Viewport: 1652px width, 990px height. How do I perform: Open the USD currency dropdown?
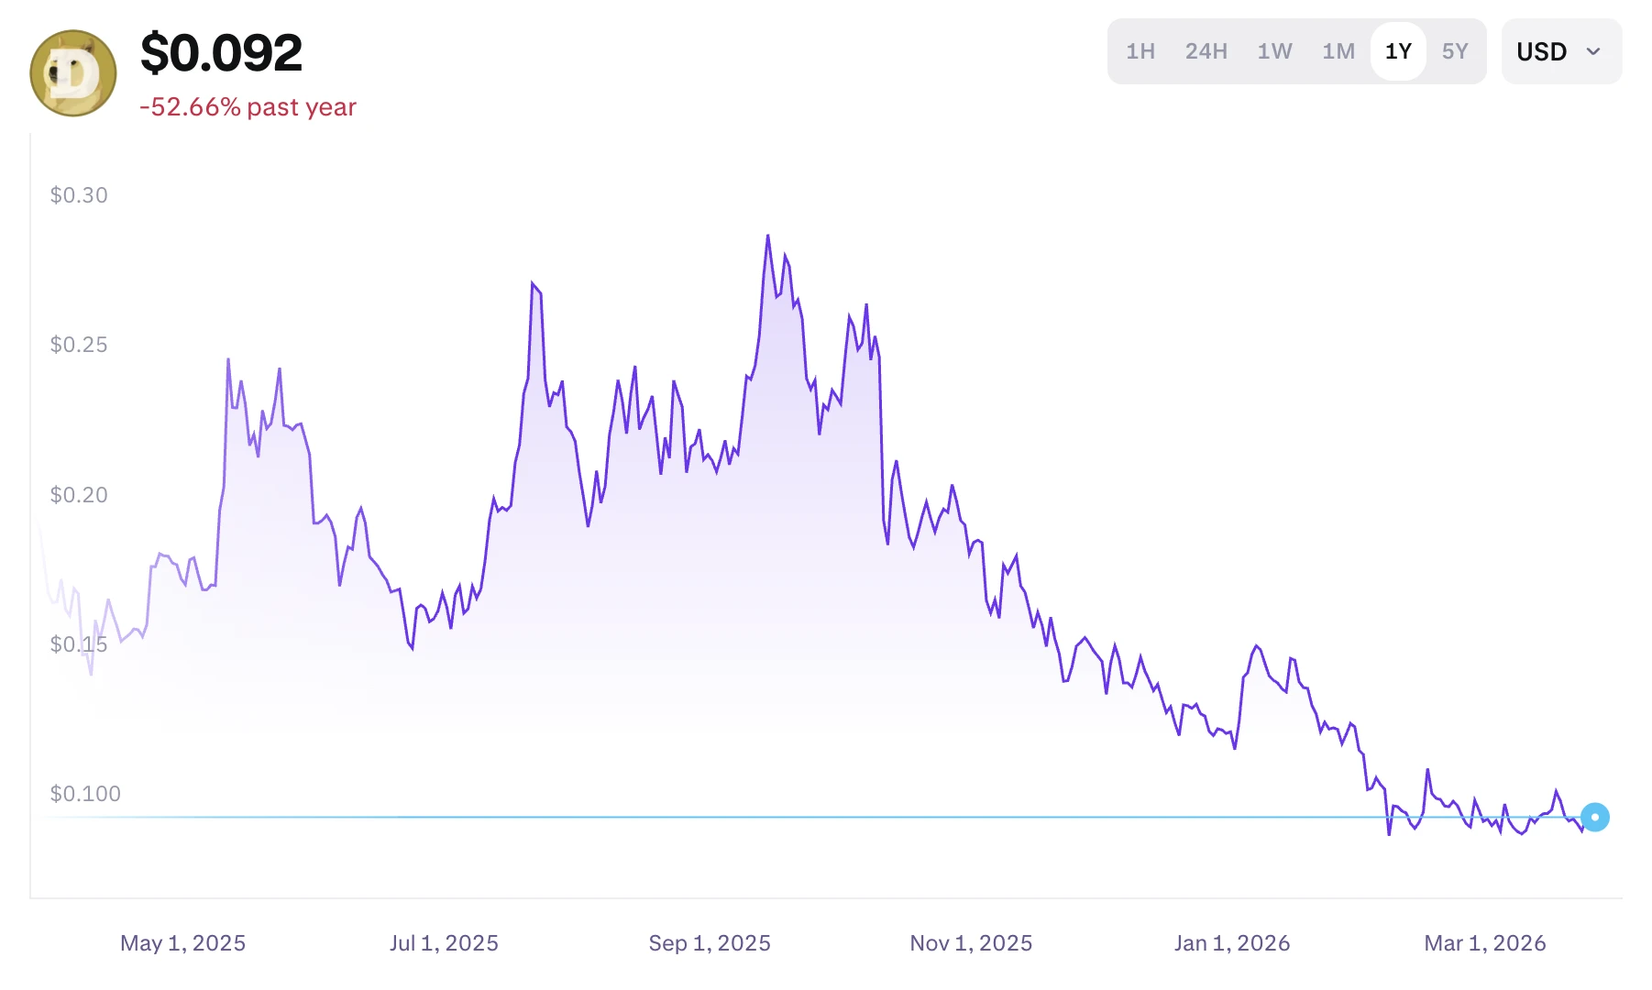coord(1560,51)
